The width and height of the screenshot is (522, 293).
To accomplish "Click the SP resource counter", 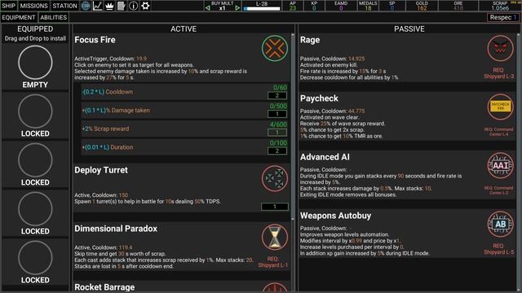I will (392, 6).
